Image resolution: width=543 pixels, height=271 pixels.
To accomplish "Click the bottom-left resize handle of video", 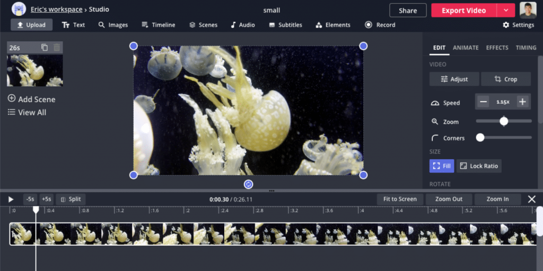I will pyautogui.click(x=133, y=175).
